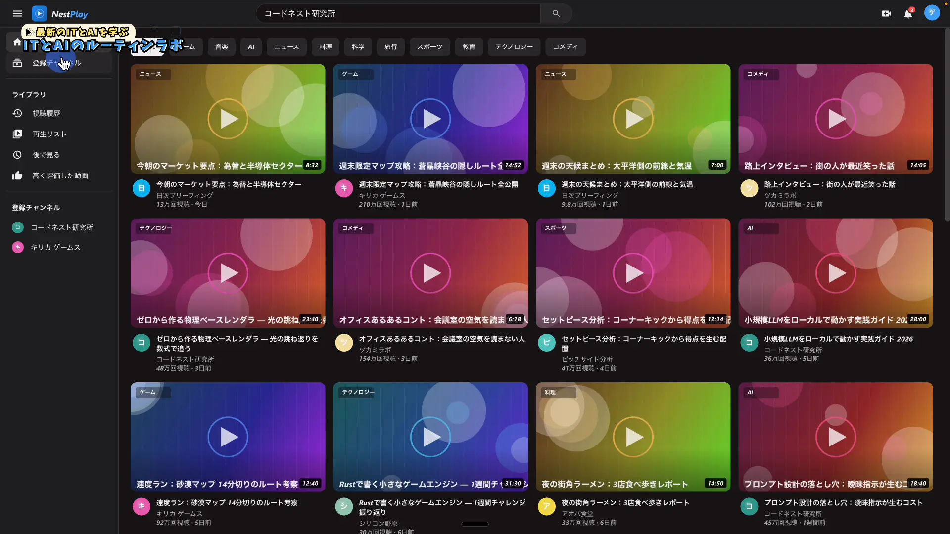Viewport: 950px width, 534px height.
Task: Open title link 小規模LLMをローカルで動かす実践ガイド 2026
Action: coord(839,339)
